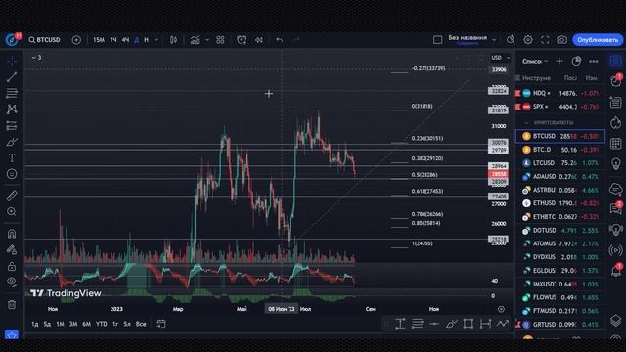Open the Без названия layout name
This screenshot has height=352, width=626.
468,39
